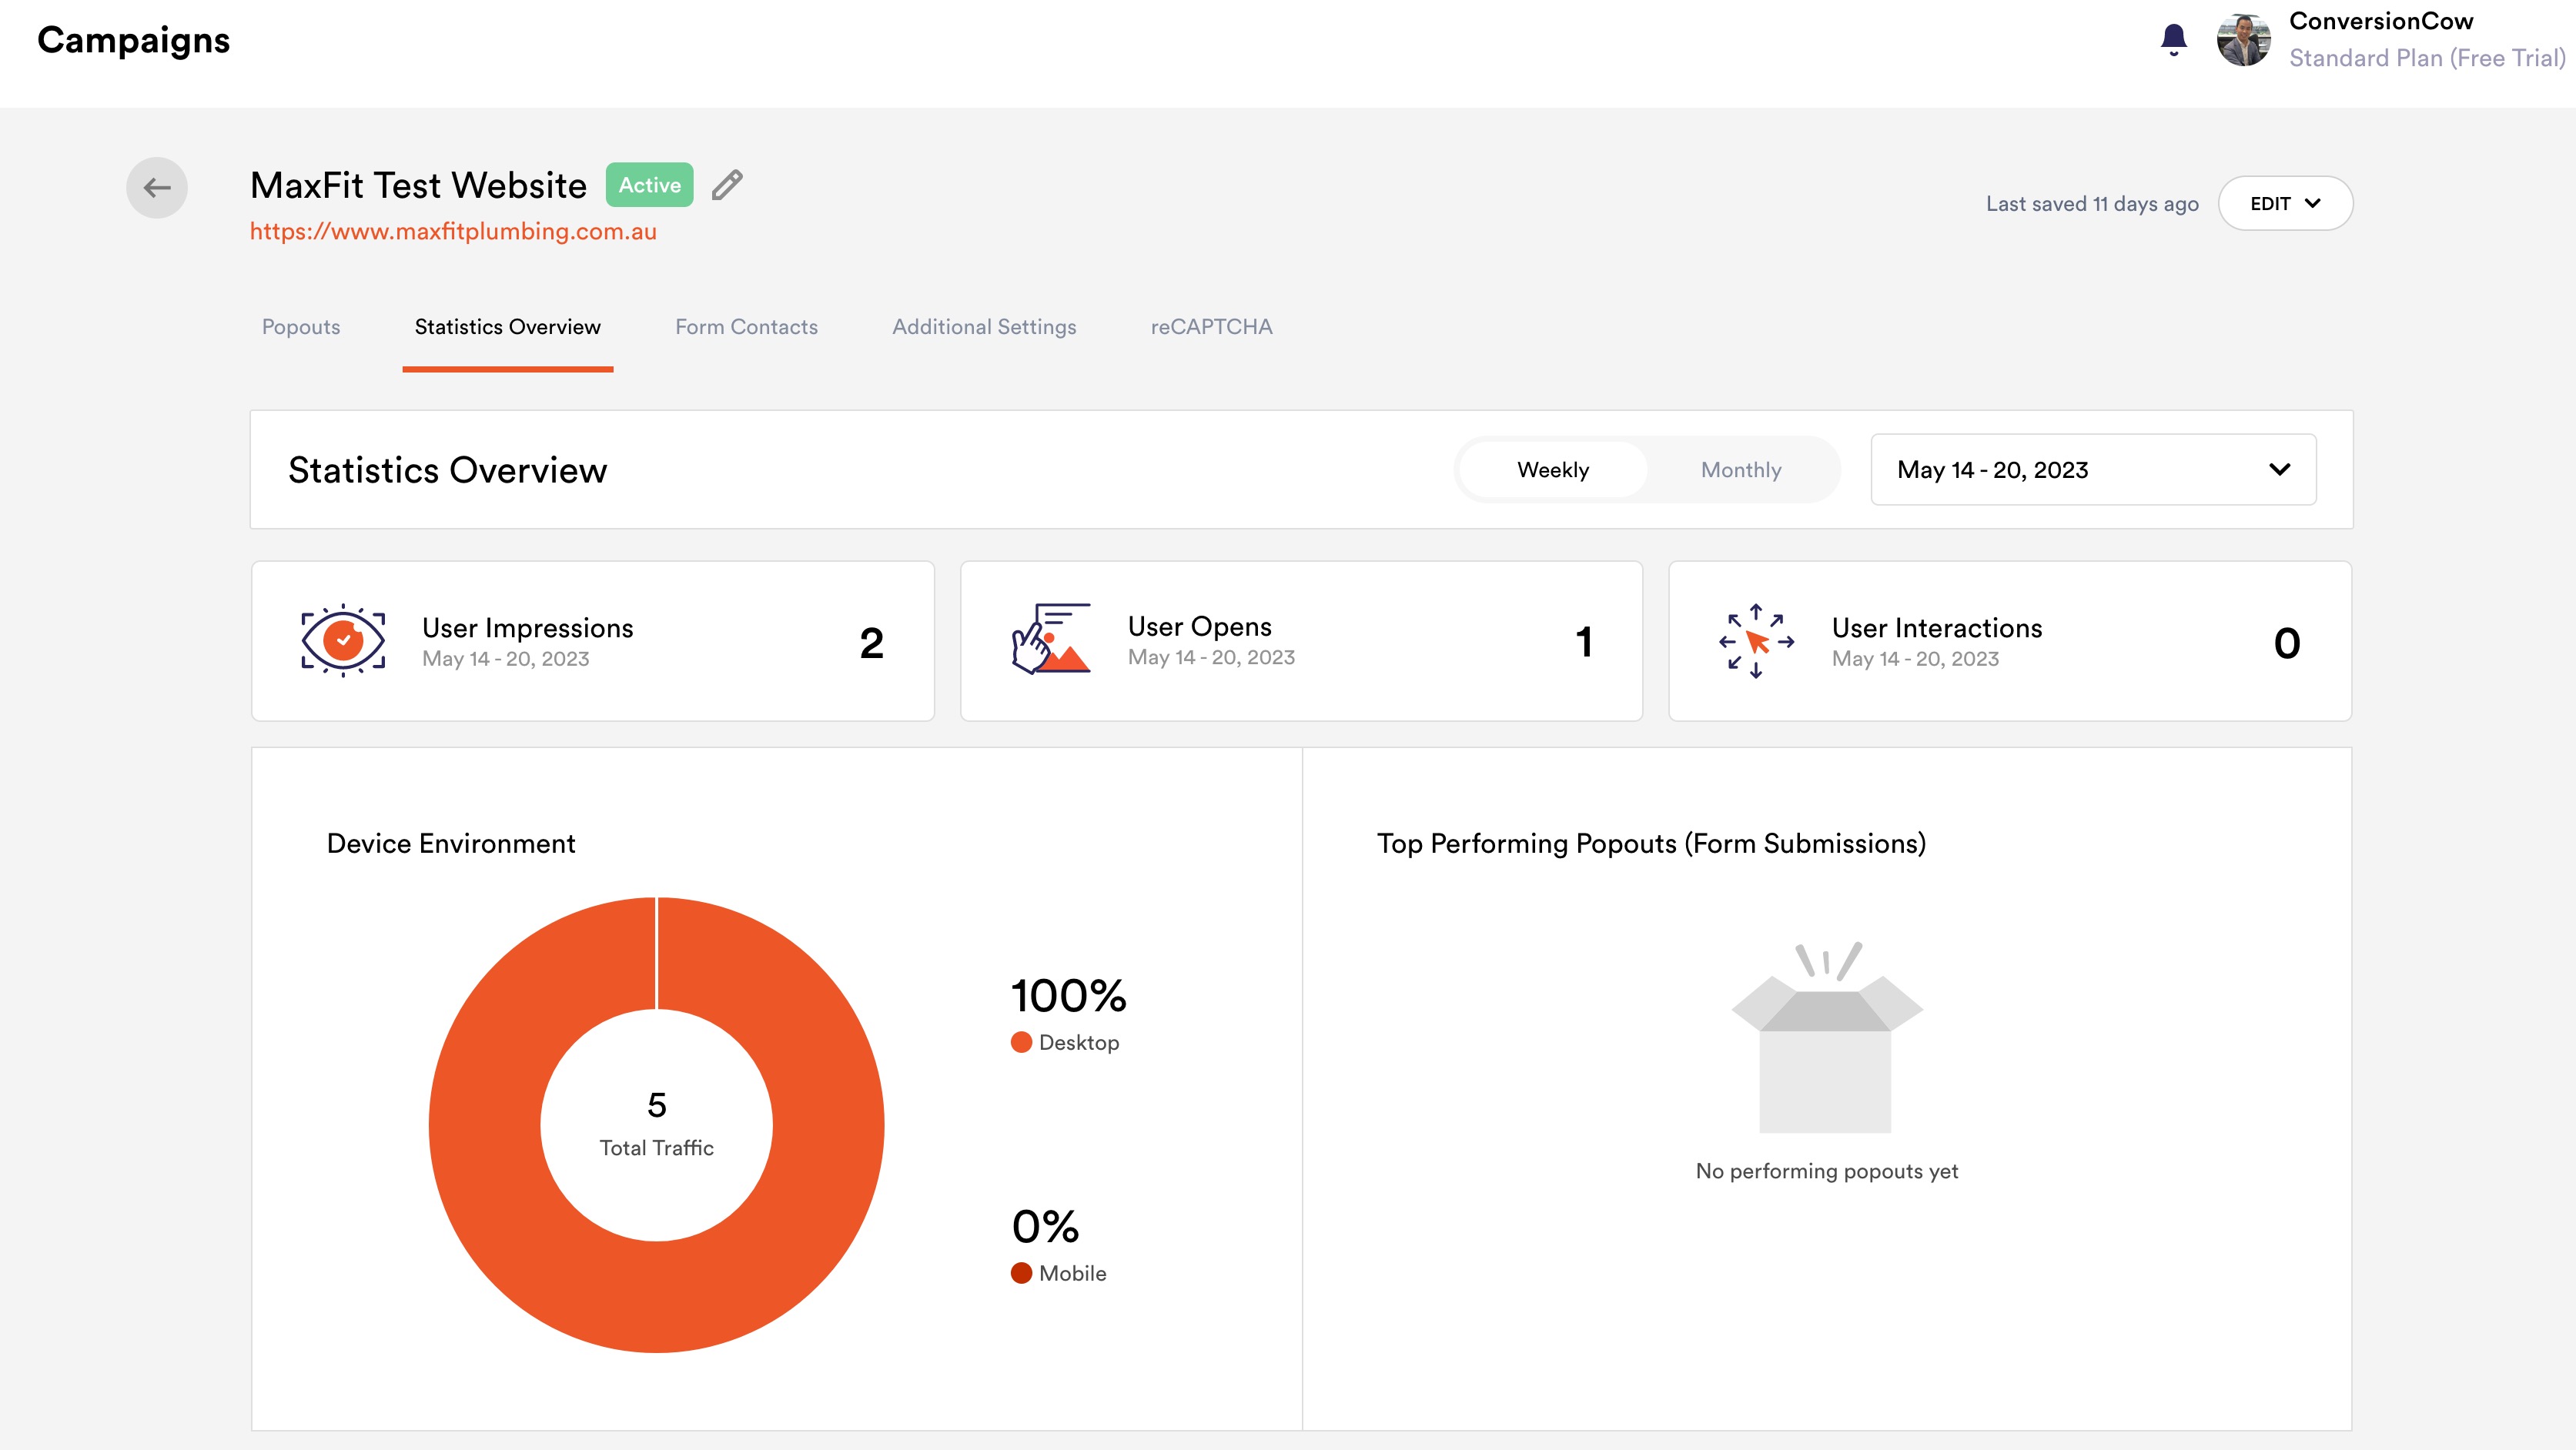Click the Desktop legend color dot
Image resolution: width=2576 pixels, height=1450 pixels.
point(1021,1042)
